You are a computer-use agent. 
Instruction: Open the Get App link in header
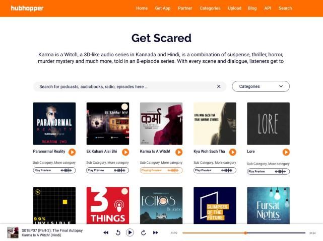163,8
